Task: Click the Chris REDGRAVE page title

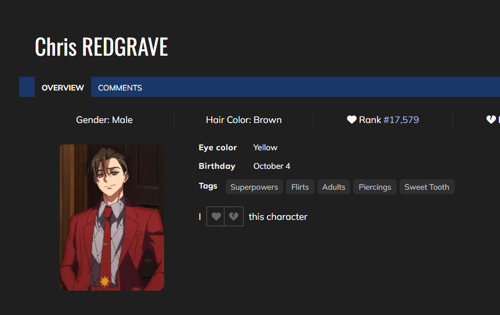Action: coord(102,46)
